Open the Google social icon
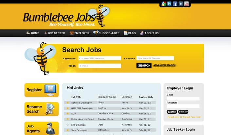Image resolution: width=231 pixels, height=135 pixels. [x=163, y=4]
